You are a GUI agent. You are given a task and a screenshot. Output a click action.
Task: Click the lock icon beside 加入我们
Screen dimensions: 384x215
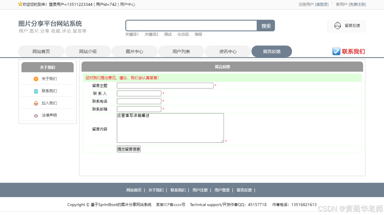(36, 103)
